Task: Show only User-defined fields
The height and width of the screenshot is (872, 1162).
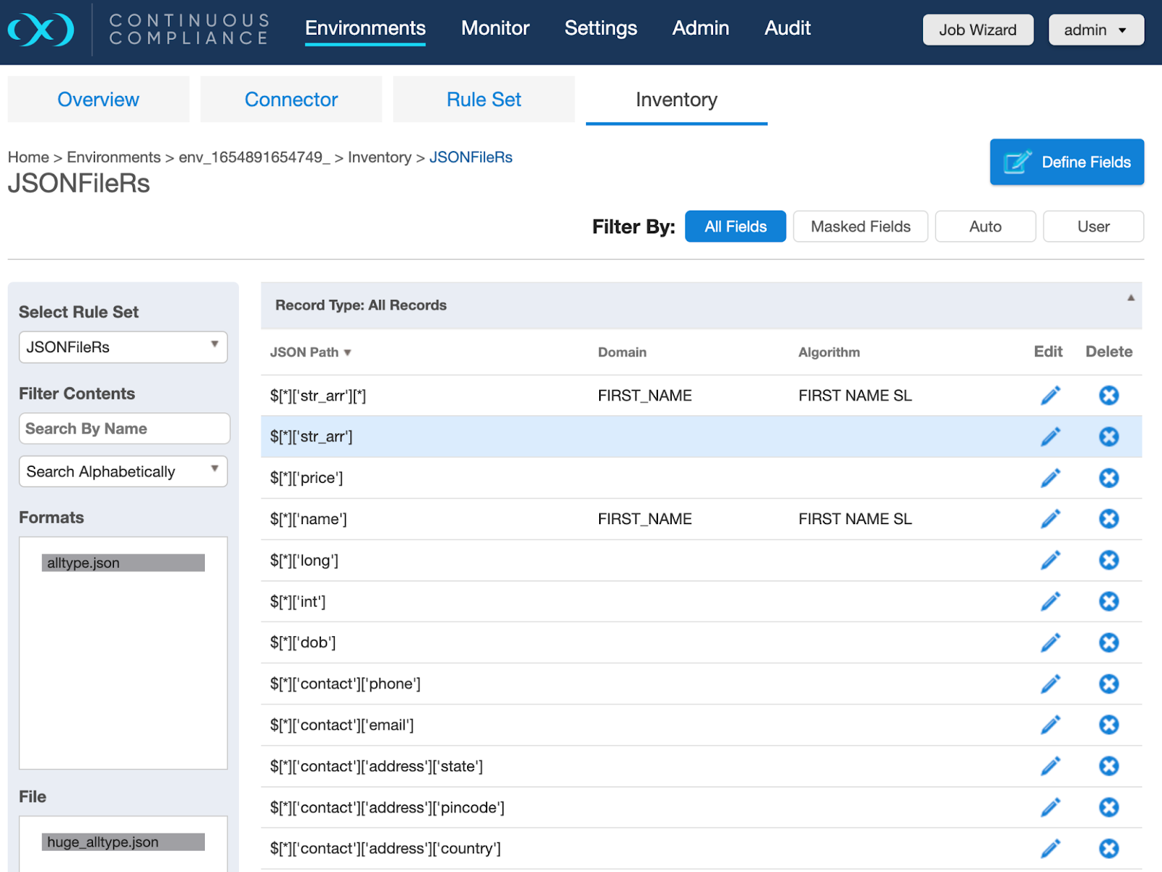Action: click(1092, 227)
